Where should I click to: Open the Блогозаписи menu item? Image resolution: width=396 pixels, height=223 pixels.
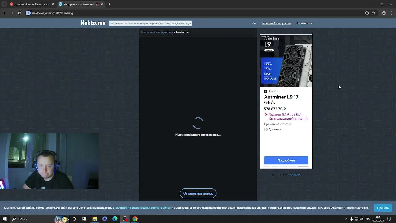point(304,23)
